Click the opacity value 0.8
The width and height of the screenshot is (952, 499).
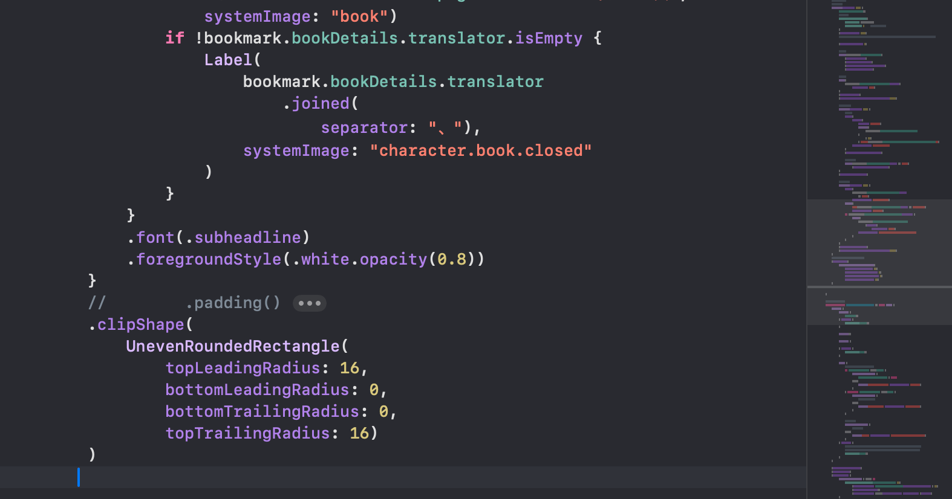pyautogui.click(x=452, y=259)
